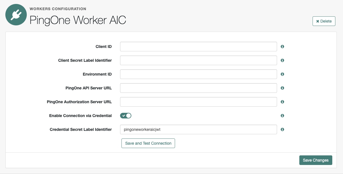Screen dimensions: 343x174
Task: Click the circular plug icon in the header
Action: point(16,14)
